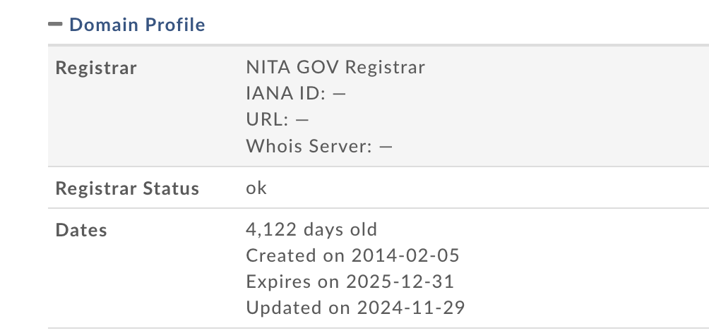Select the Dates row label
Screen dimensions: 709x333
point(81,230)
